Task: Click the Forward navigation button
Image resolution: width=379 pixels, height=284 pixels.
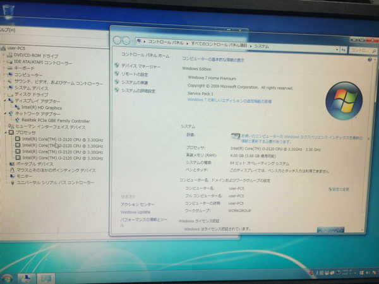Action: click(126, 40)
